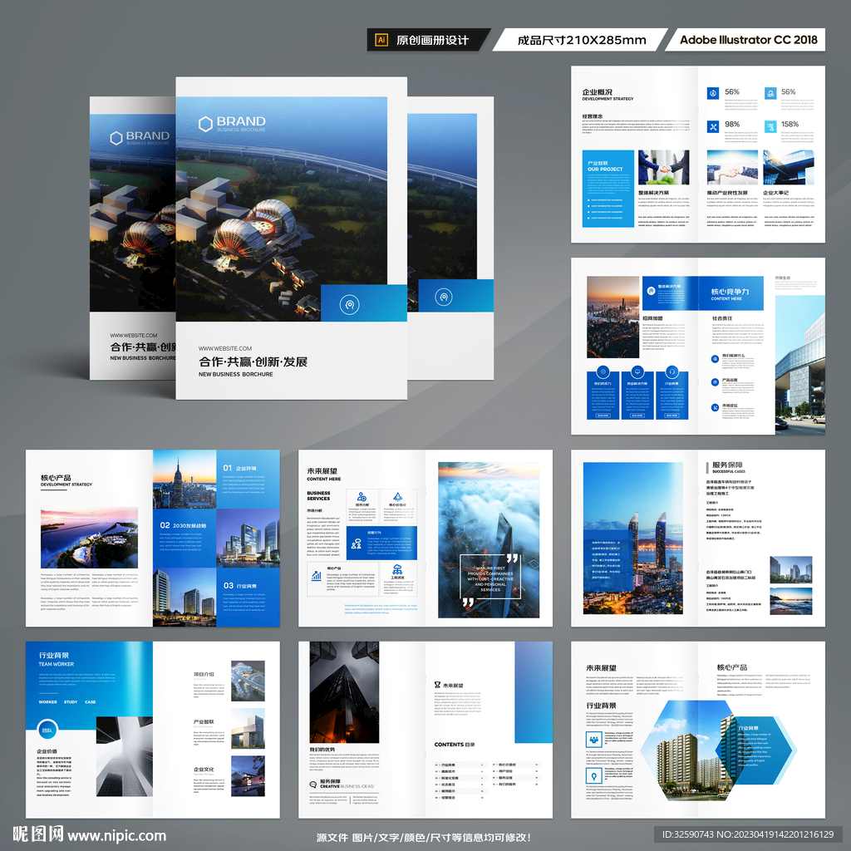Click the sunset city skyline photo
The width and height of the screenshot is (851, 851).
[x=612, y=317]
